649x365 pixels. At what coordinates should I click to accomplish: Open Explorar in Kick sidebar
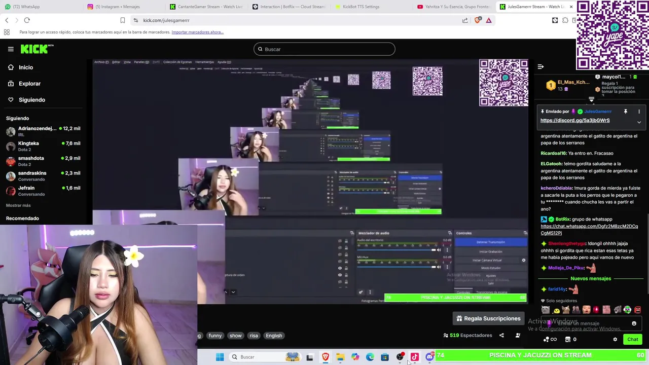point(24,84)
